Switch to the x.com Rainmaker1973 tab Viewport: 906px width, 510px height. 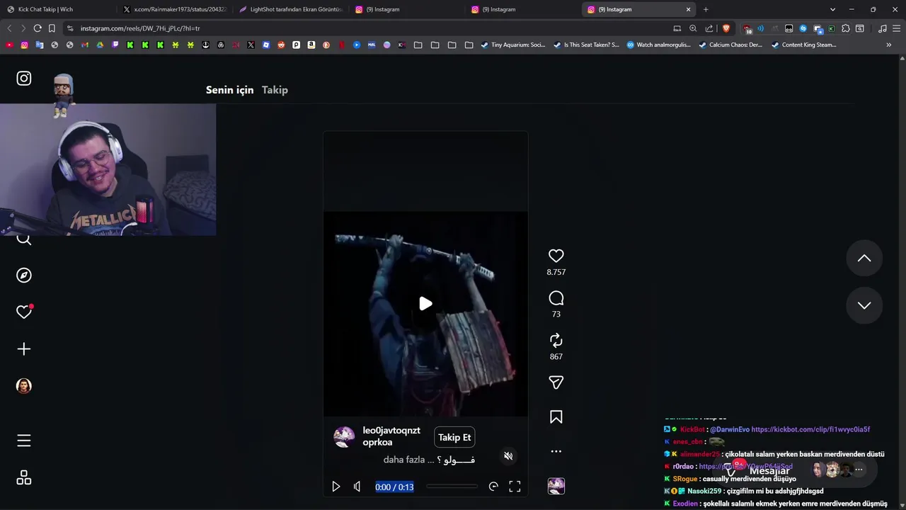(x=175, y=9)
